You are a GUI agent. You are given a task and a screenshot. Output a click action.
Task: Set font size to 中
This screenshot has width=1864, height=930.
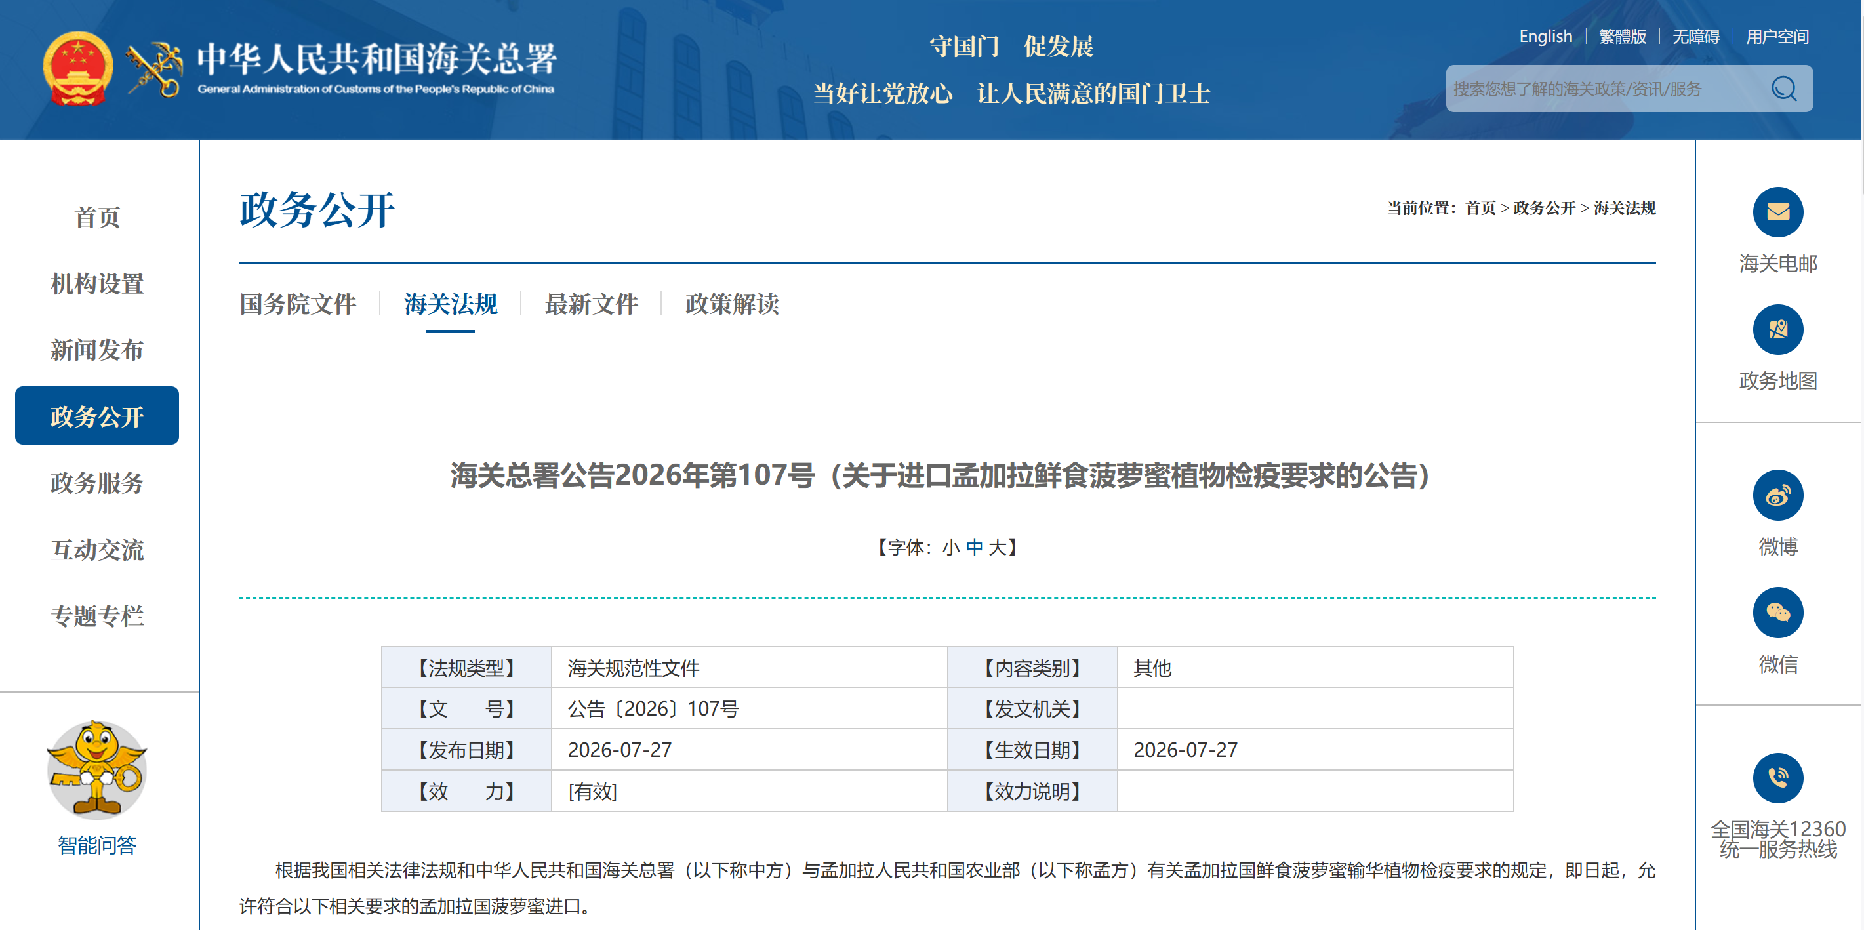[974, 548]
